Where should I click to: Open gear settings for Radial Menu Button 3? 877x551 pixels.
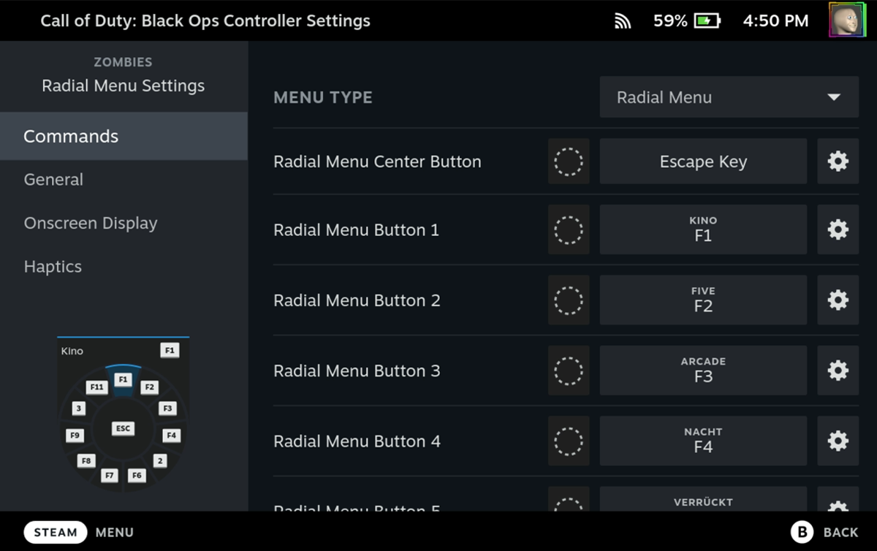tap(838, 371)
